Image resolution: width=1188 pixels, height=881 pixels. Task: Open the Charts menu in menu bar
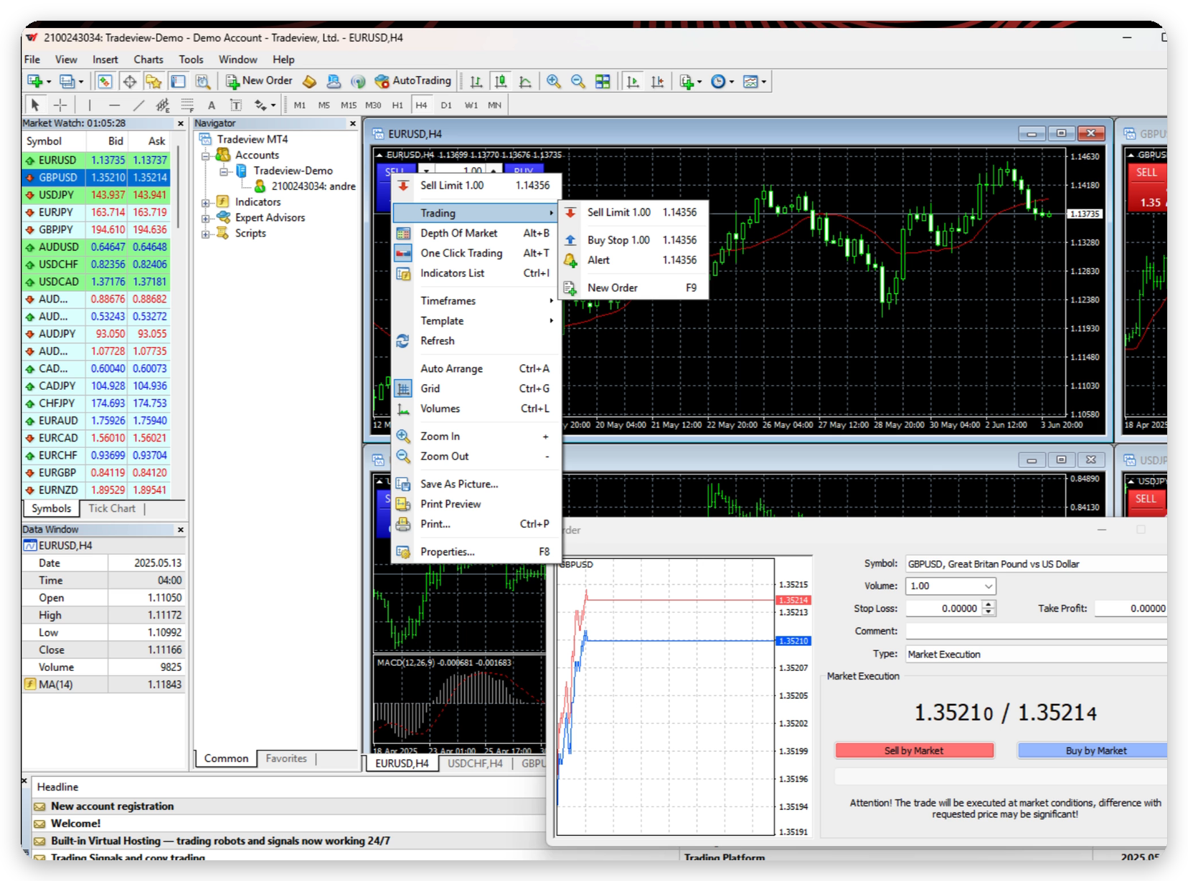148,59
